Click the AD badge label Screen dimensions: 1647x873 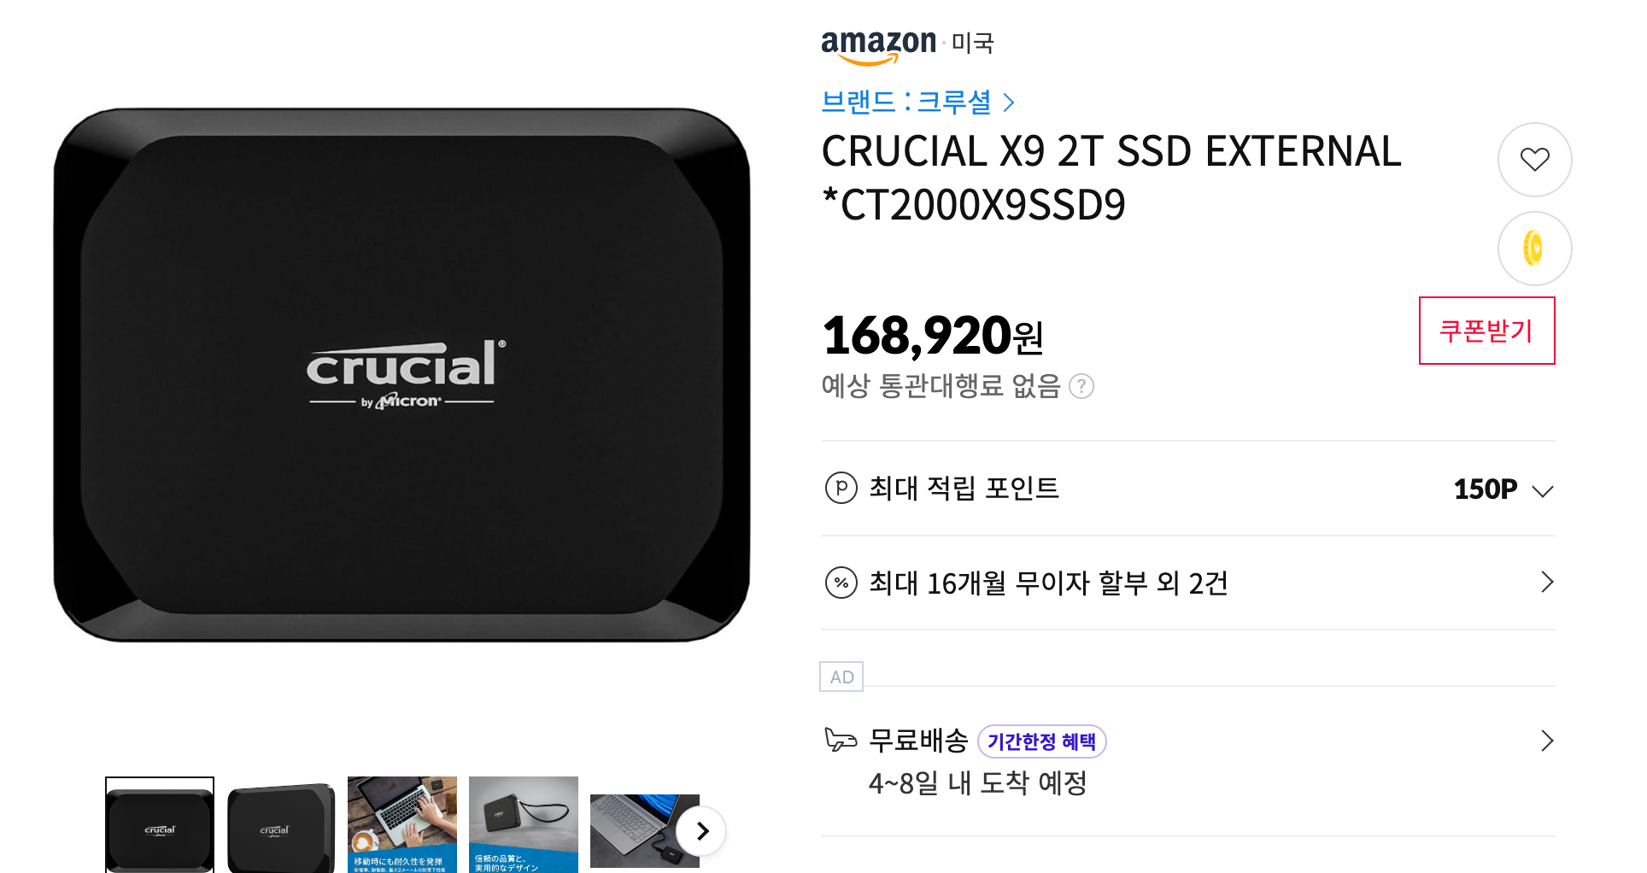point(841,677)
